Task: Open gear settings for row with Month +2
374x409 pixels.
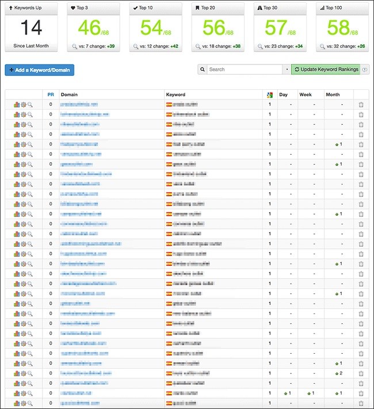Action: click(x=24, y=373)
